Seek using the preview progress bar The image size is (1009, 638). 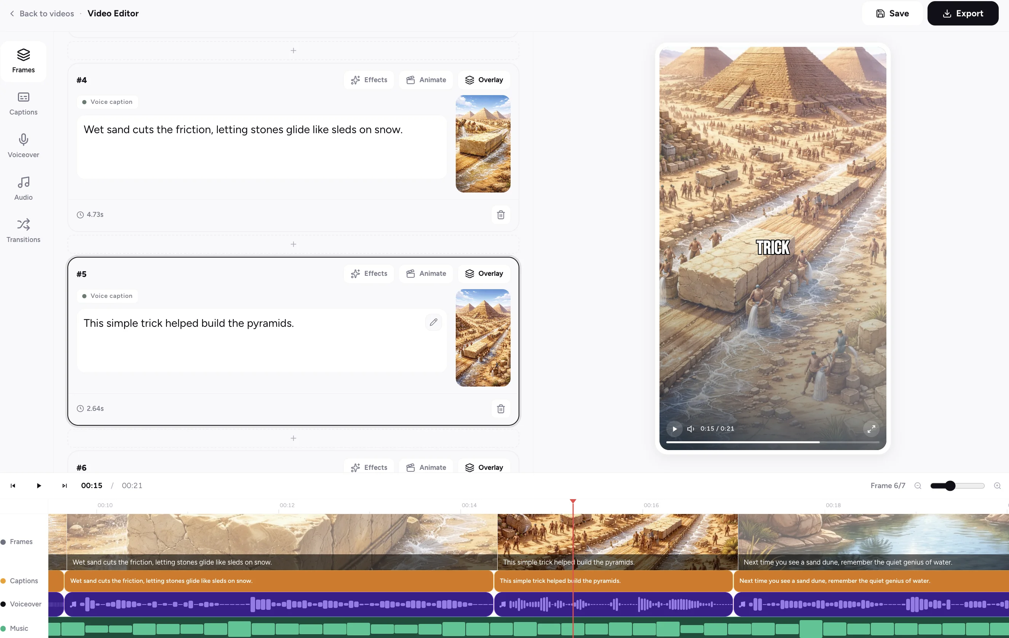[772, 442]
